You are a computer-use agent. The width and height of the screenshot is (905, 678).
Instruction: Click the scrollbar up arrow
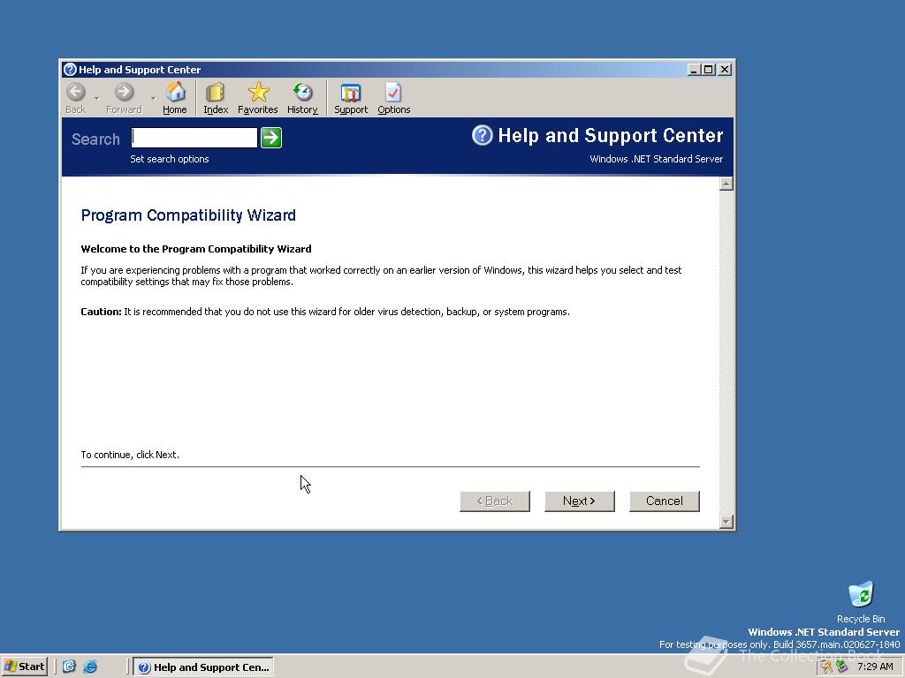(726, 184)
